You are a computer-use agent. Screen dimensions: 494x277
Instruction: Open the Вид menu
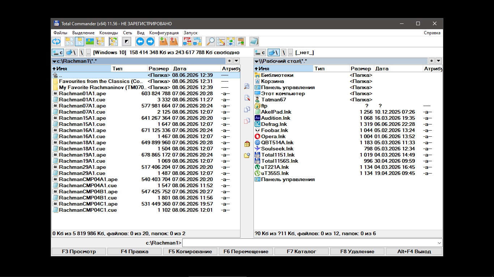pyautogui.click(x=141, y=33)
